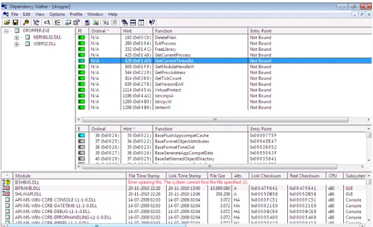Sort module list by File Time Stamp header
The height and width of the screenshot is (227, 373).
146,176
